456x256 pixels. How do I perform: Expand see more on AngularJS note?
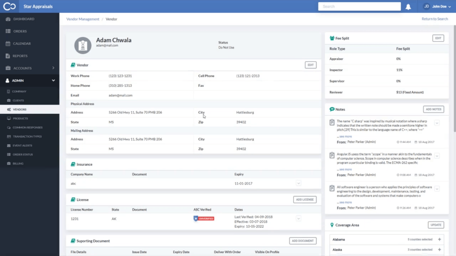point(345,169)
